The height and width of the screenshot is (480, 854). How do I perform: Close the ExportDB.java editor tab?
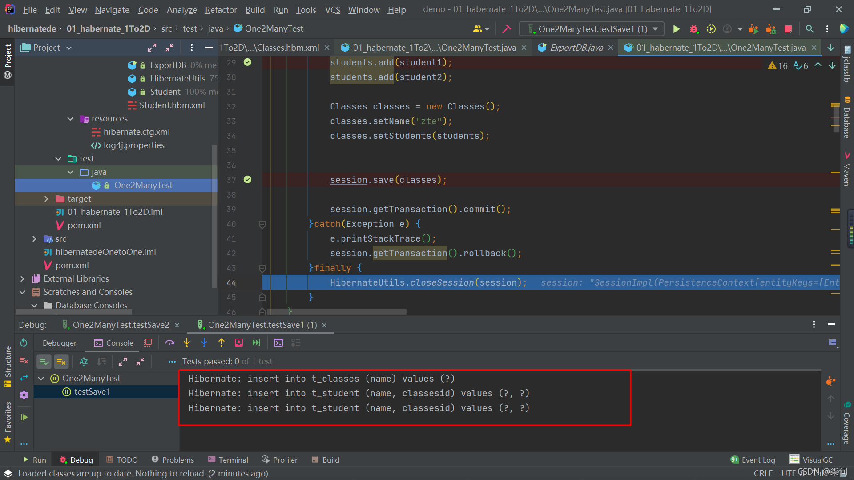click(611, 48)
